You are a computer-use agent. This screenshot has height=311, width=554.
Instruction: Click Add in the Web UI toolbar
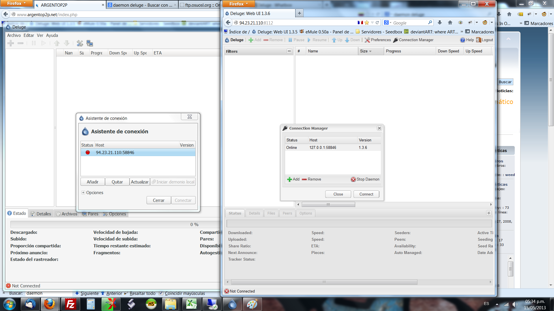pos(255,40)
